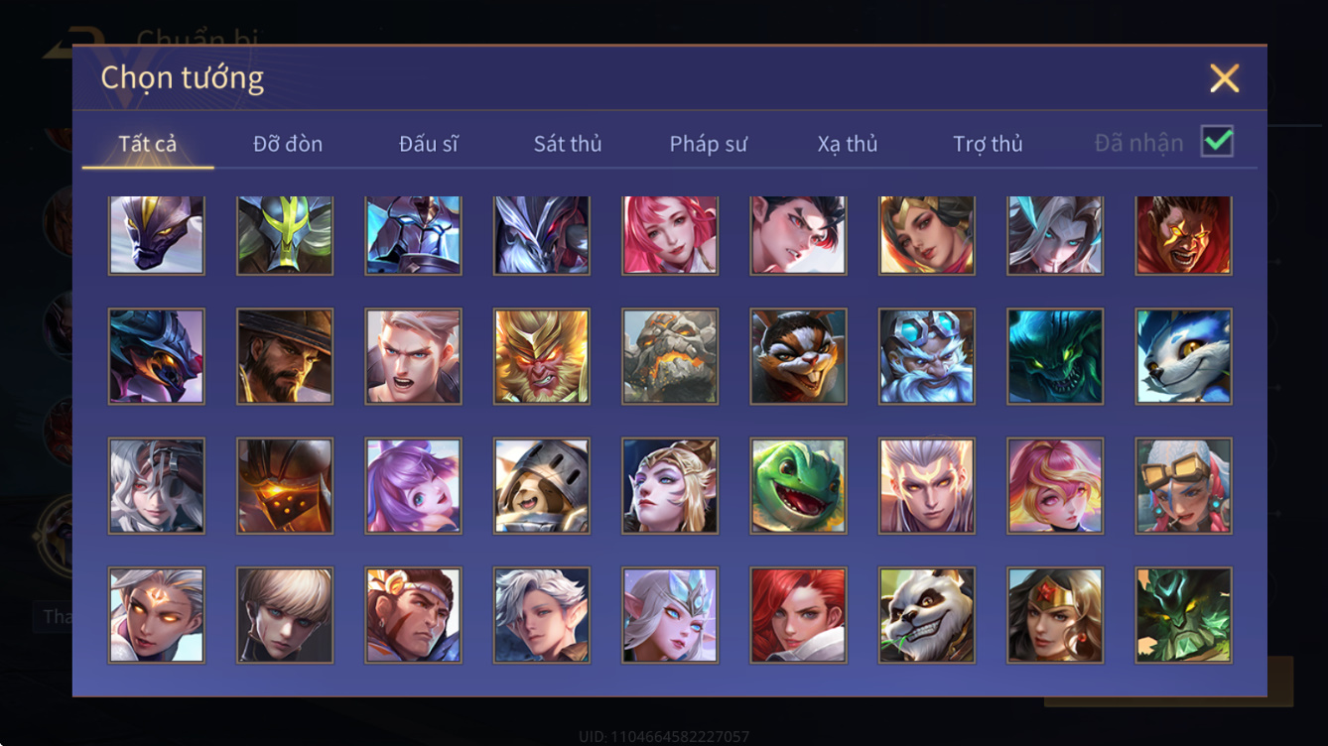The image size is (1328, 746).
Task: Switch to the Đỡ đòn tab
Action: pyautogui.click(x=288, y=144)
